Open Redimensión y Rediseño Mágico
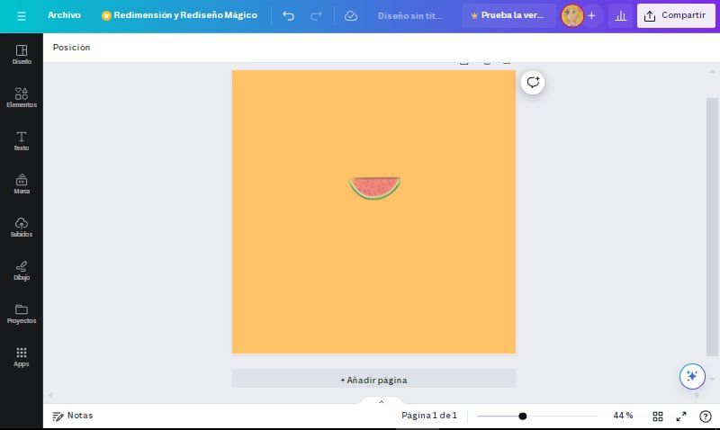 pos(179,15)
